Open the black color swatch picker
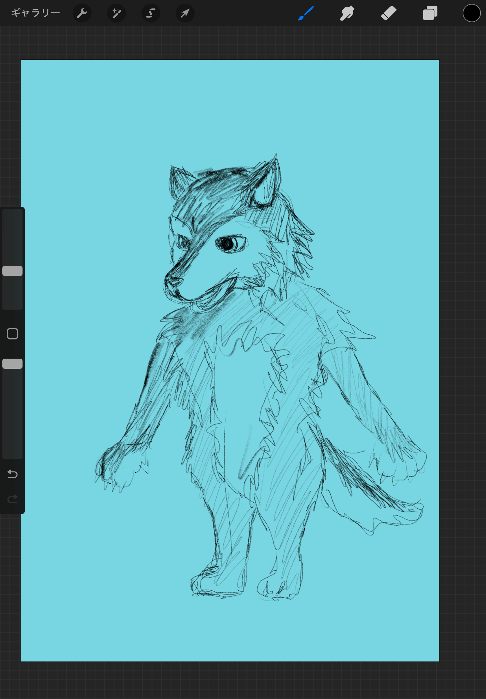The image size is (486, 699). click(x=471, y=13)
